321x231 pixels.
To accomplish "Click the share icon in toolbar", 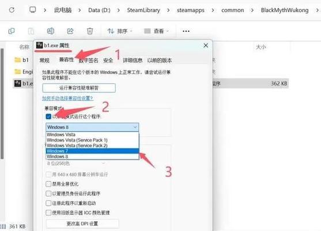I will coord(70,31).
